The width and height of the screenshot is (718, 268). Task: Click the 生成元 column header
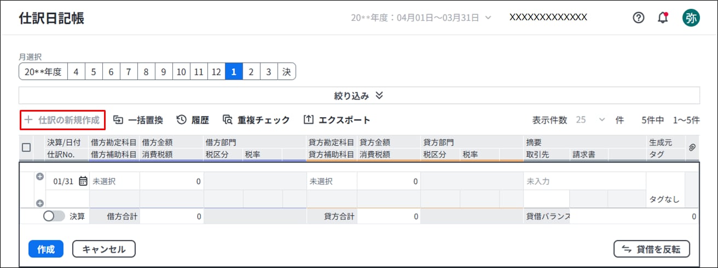pos(660,142)
